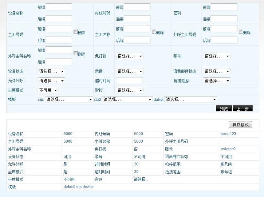Focus the 设备名称 前缀 input field

click(58, 7)
